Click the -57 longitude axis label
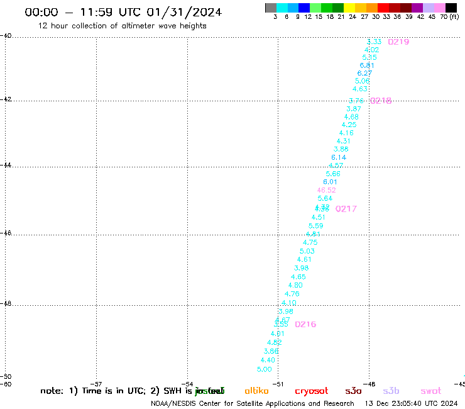465x409 pixels. point(96,384)
